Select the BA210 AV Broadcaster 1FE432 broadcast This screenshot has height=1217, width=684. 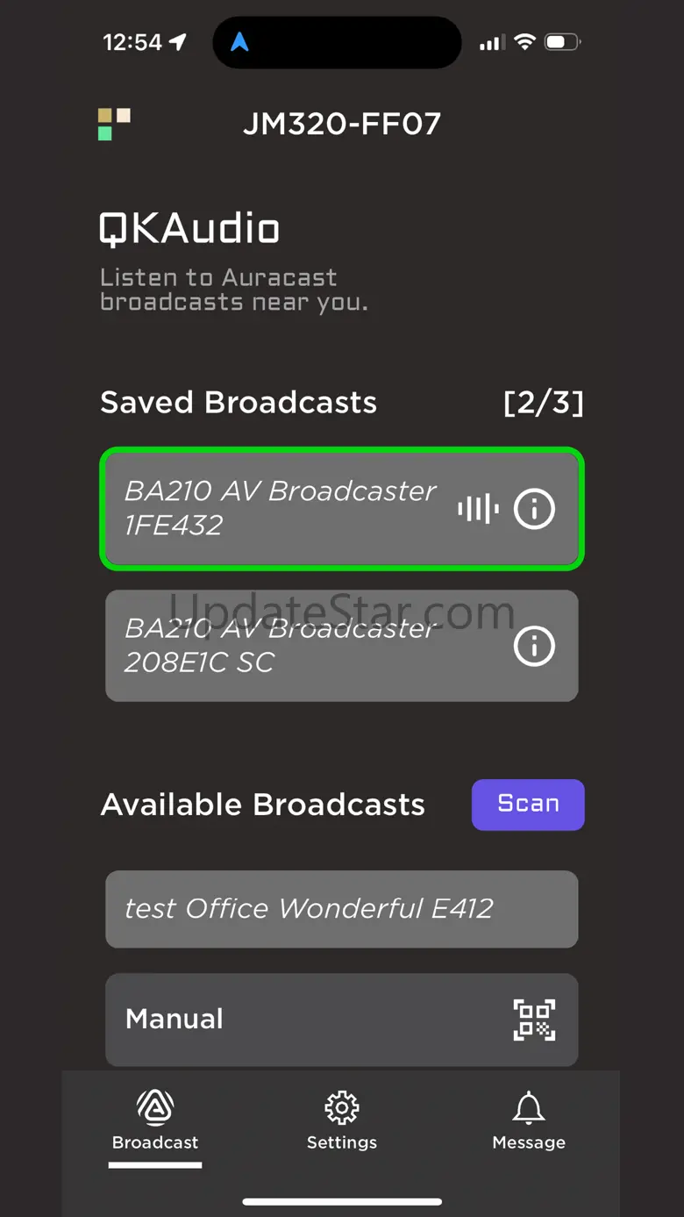pos(281,508)
